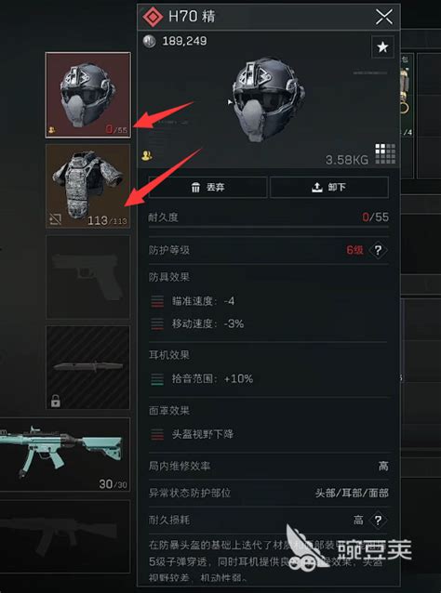Favorite the H70 helmet with star icon
441x593 pixels.
pyautogui.click(x=382, y=46)
